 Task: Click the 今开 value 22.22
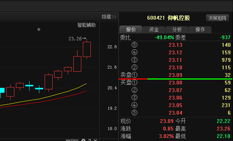tap(224, 121)
